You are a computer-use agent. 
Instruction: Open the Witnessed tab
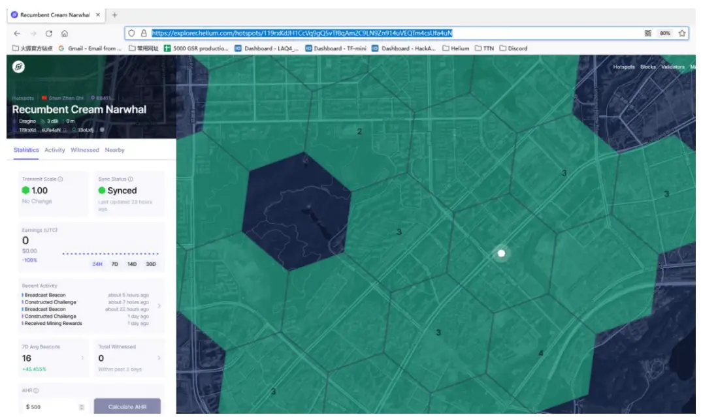(x=85, y=150)
